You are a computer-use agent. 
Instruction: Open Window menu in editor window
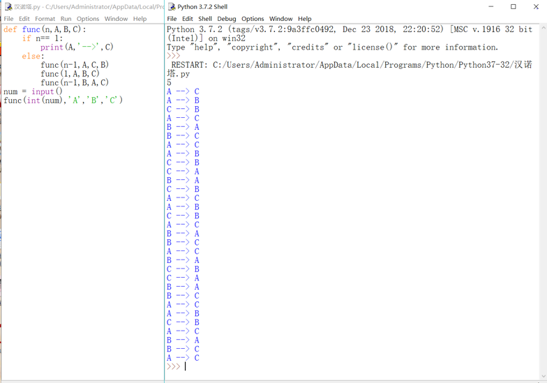point(116,19)
